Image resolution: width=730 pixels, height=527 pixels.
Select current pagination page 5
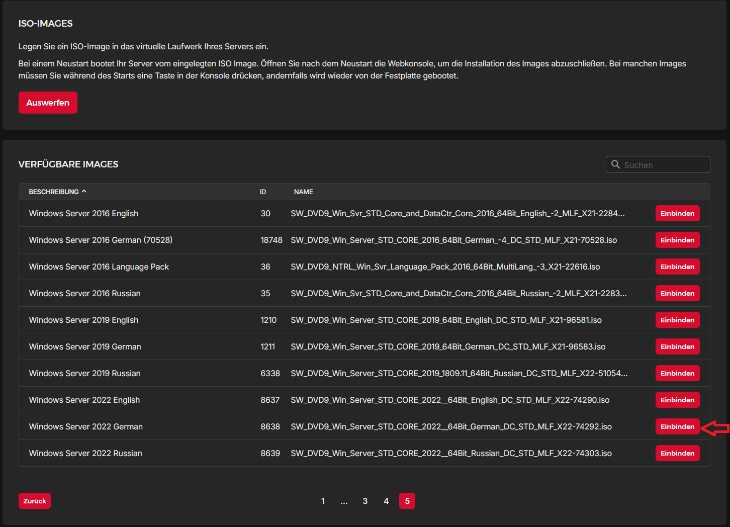tap(407, 501)
